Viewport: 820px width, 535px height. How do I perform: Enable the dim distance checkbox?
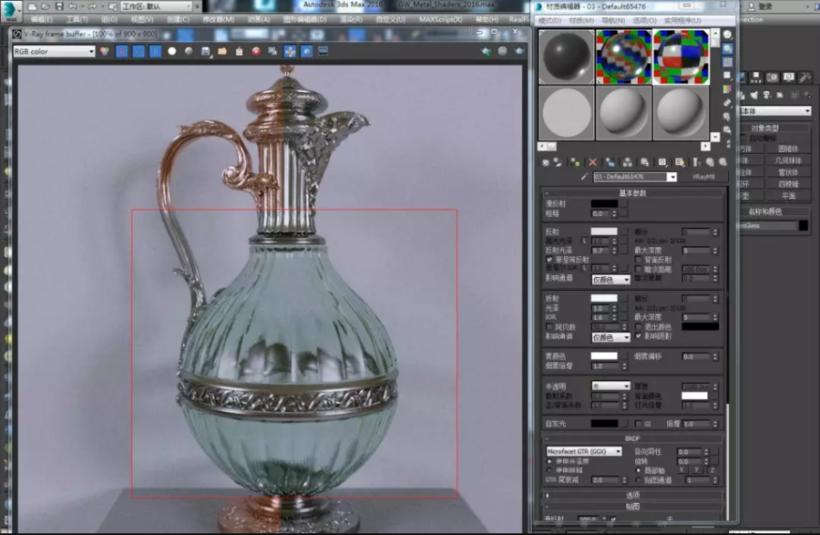pos(638,269)
